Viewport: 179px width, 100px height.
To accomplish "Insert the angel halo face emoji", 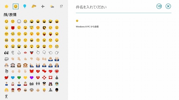I will 6,28.
